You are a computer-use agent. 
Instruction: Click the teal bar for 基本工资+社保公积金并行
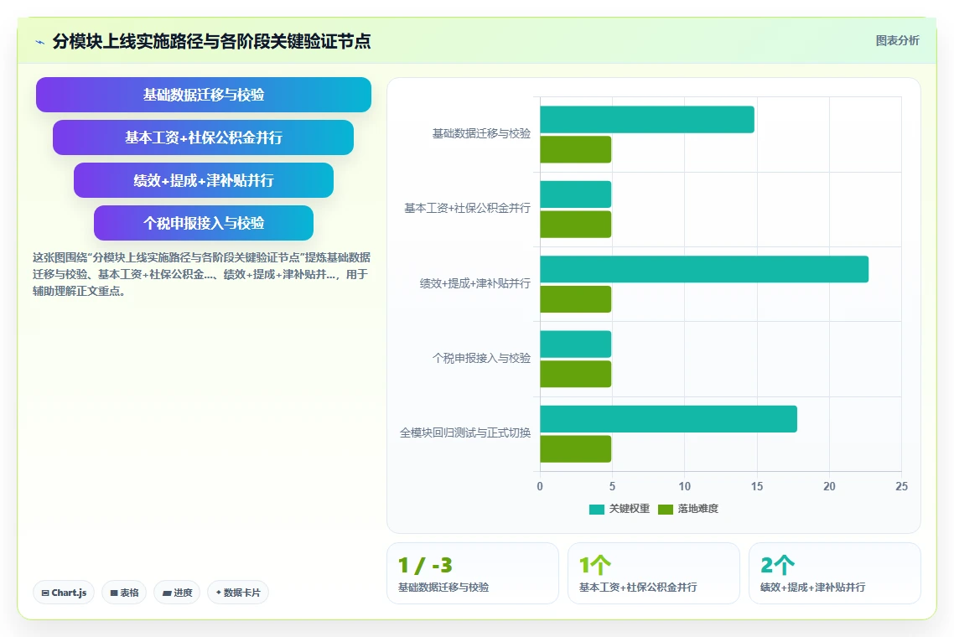point(576,194)
